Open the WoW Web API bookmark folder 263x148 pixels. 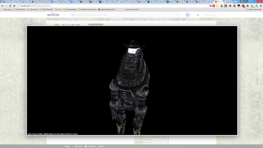(x=46, y=9)
